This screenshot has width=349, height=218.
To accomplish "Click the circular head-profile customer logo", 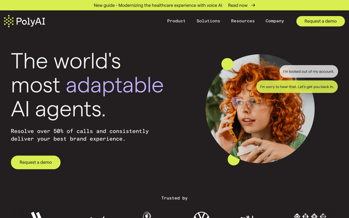I will [x=147, y=215].
